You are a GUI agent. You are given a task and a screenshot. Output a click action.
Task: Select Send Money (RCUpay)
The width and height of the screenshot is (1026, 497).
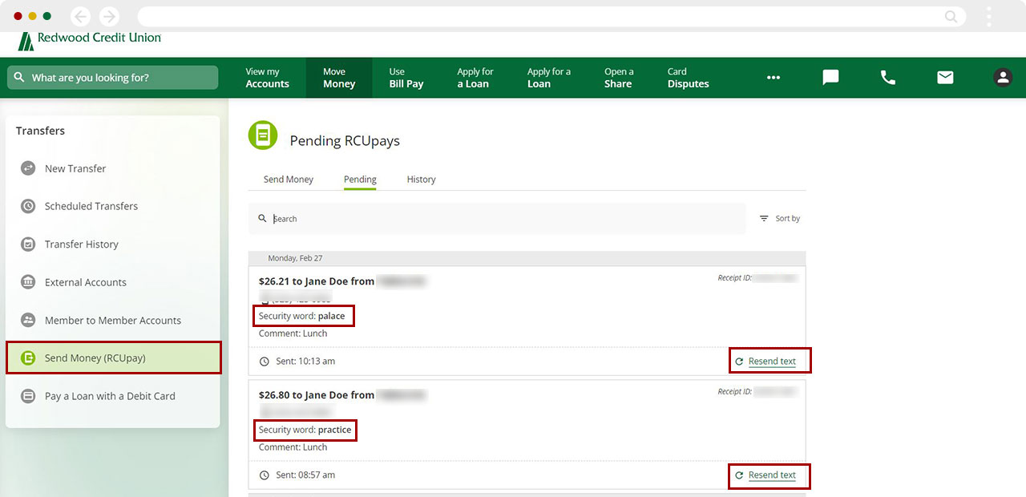tap(113, 358)
